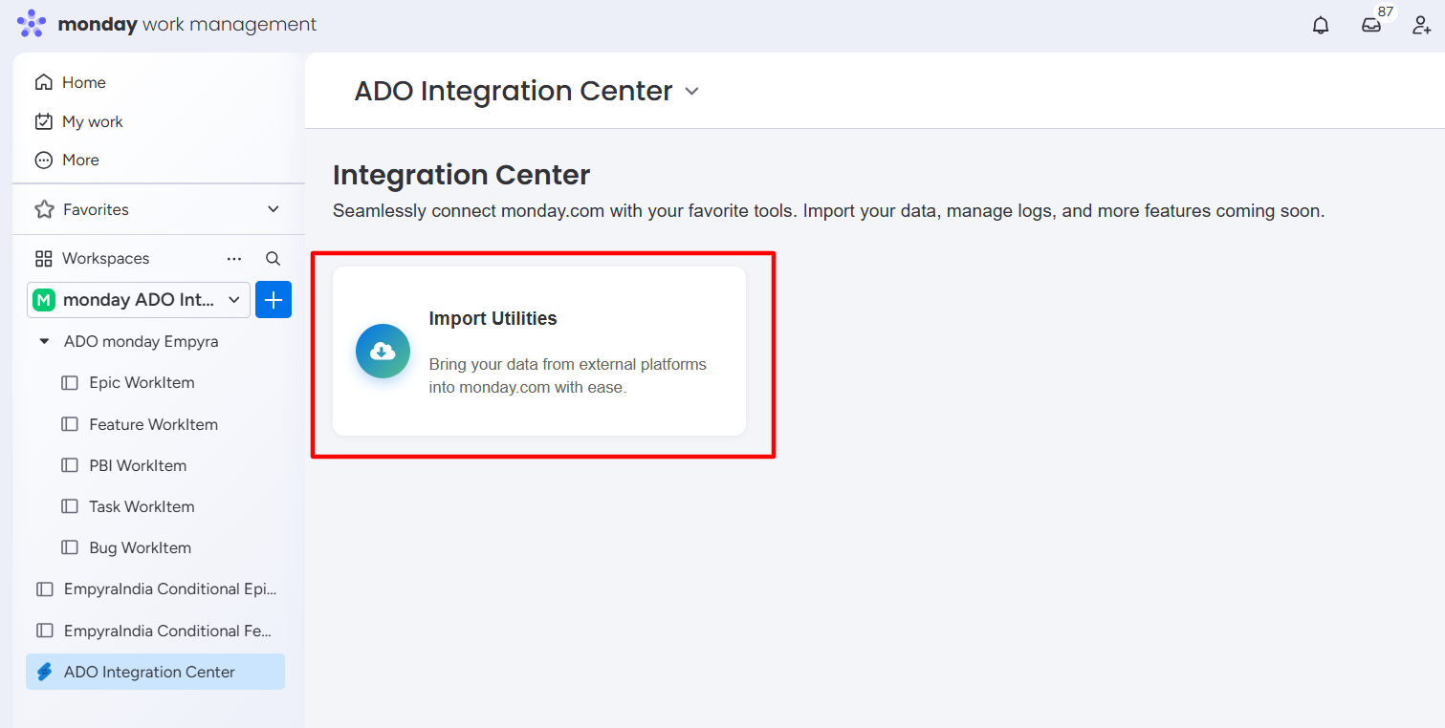Click the My work calendar icon

43,121
